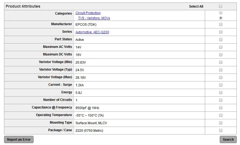Check the Package / Case checkbox
Screen dimensions: 240x145
221,130
